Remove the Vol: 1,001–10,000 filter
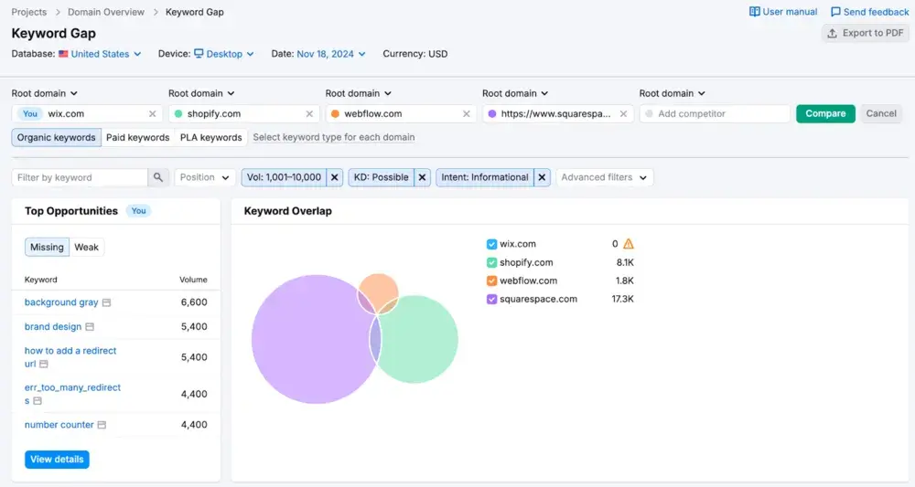Image resolution: width=915 pixels, height=487 pixels. point(334,177)
